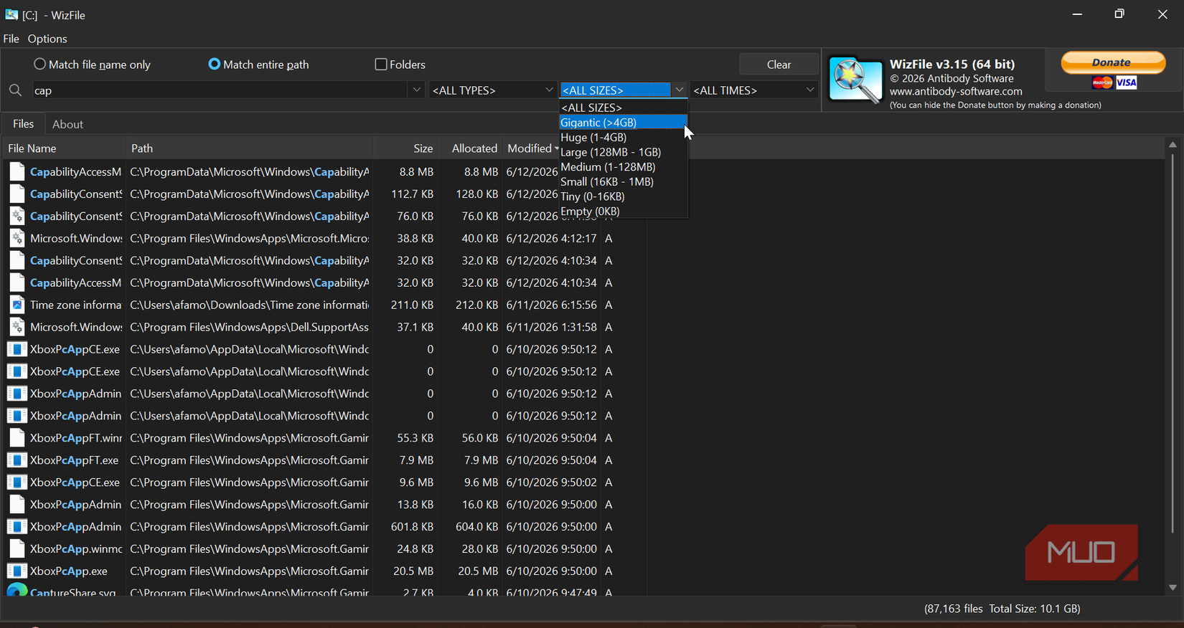Click the MasterCard icon
Viewport: 1184px width, 628px height.
1102,83
